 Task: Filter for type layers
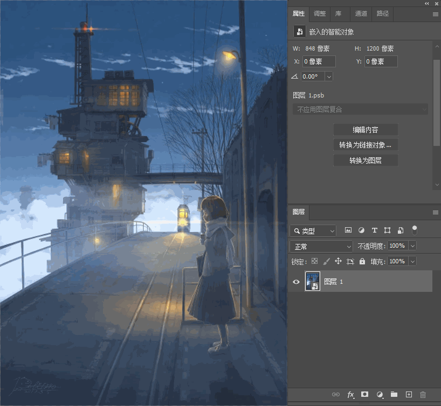pyautogui.click(x=374, y=230)
